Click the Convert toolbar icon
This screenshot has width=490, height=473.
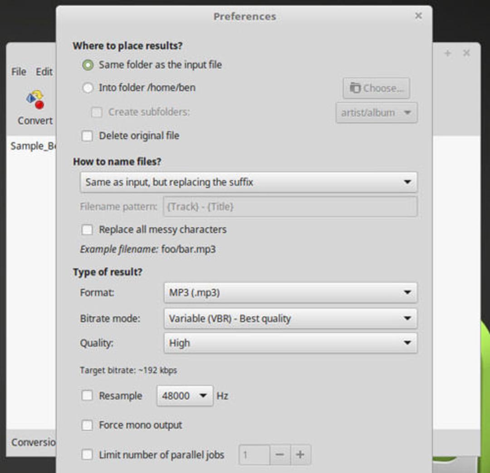pyautogui.click(x=35, y=100)
